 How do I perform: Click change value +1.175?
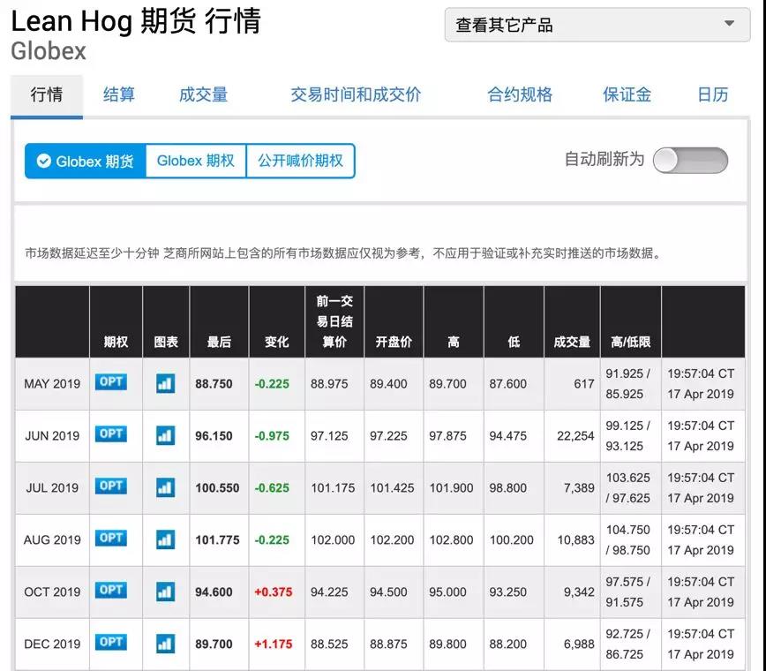click(273, 644)
